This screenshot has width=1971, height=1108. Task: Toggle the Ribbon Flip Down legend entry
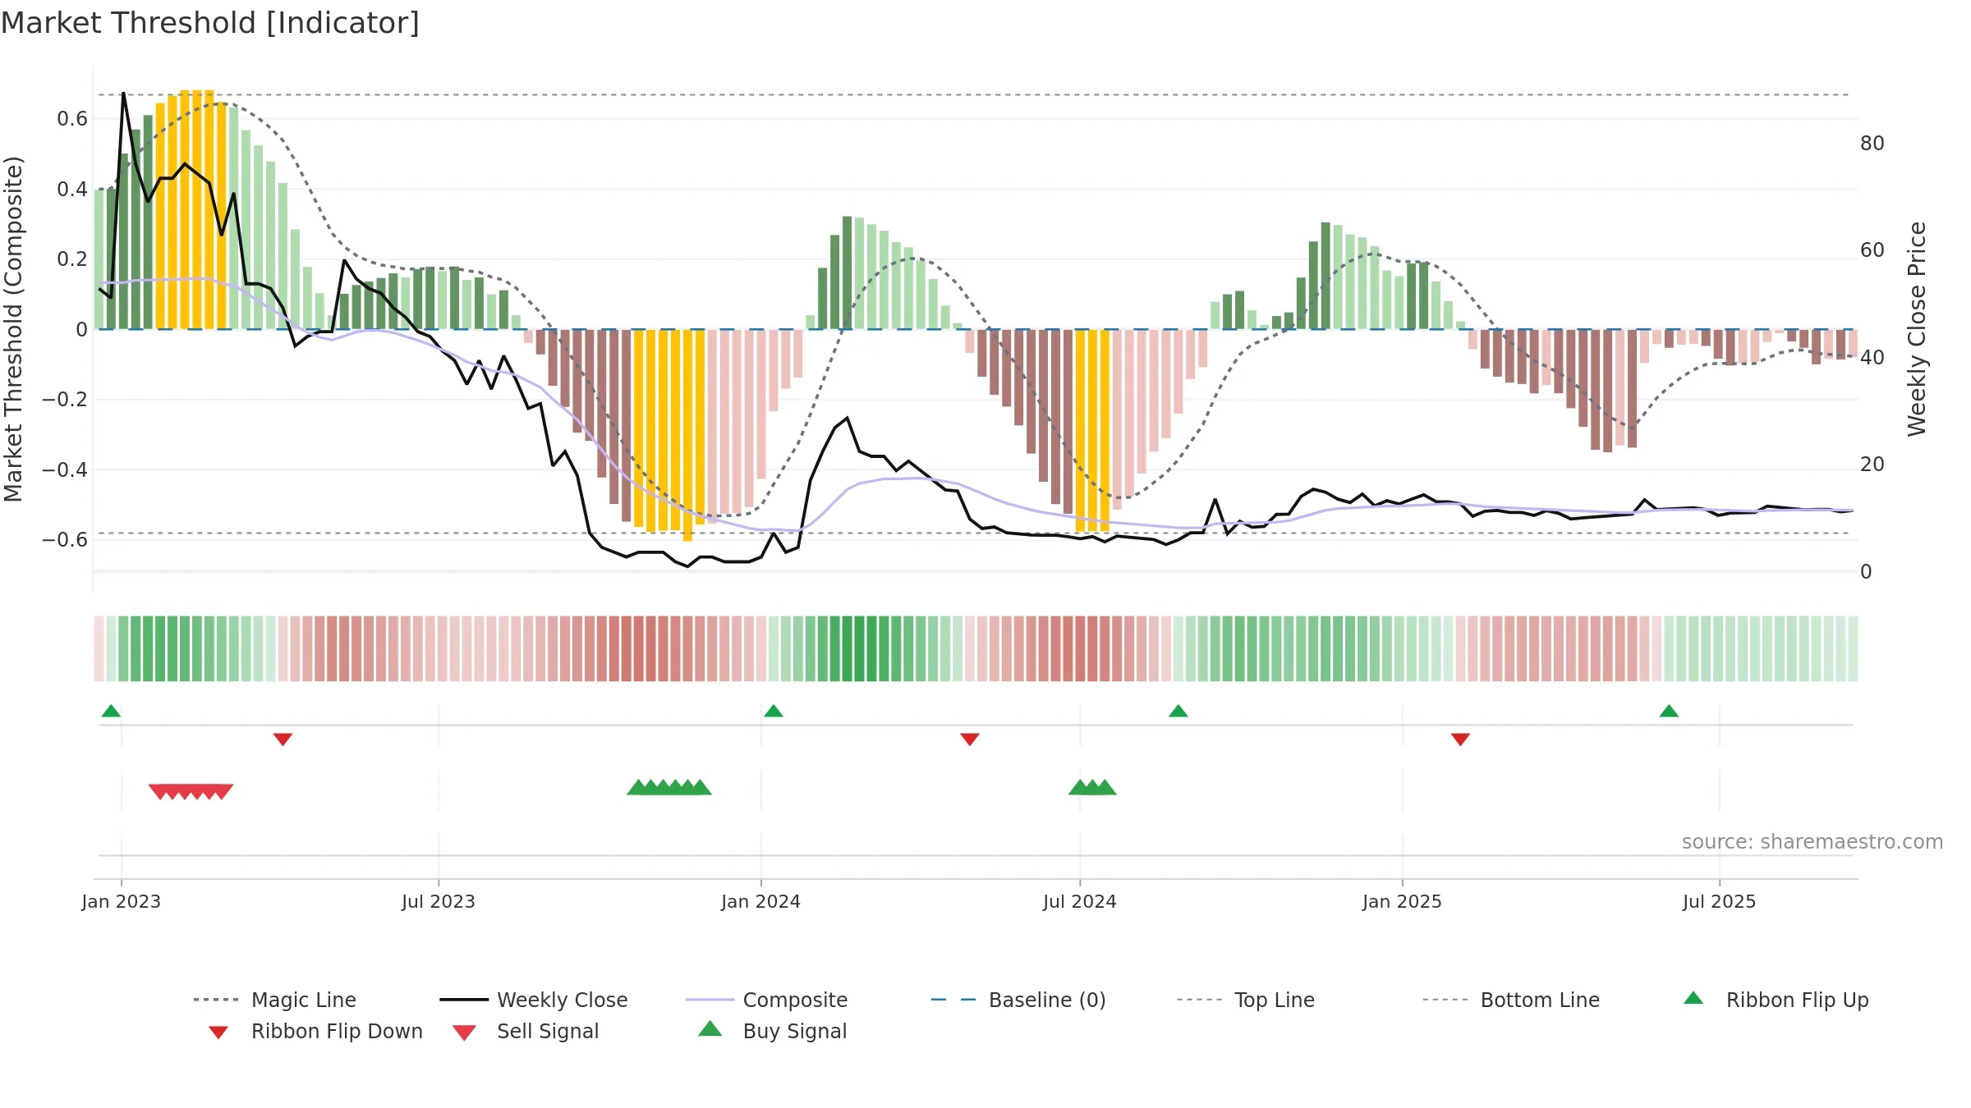click(315, 1031)
